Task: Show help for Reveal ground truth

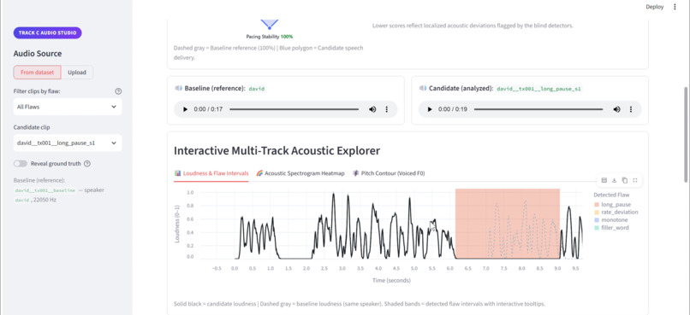Action: 87,164
